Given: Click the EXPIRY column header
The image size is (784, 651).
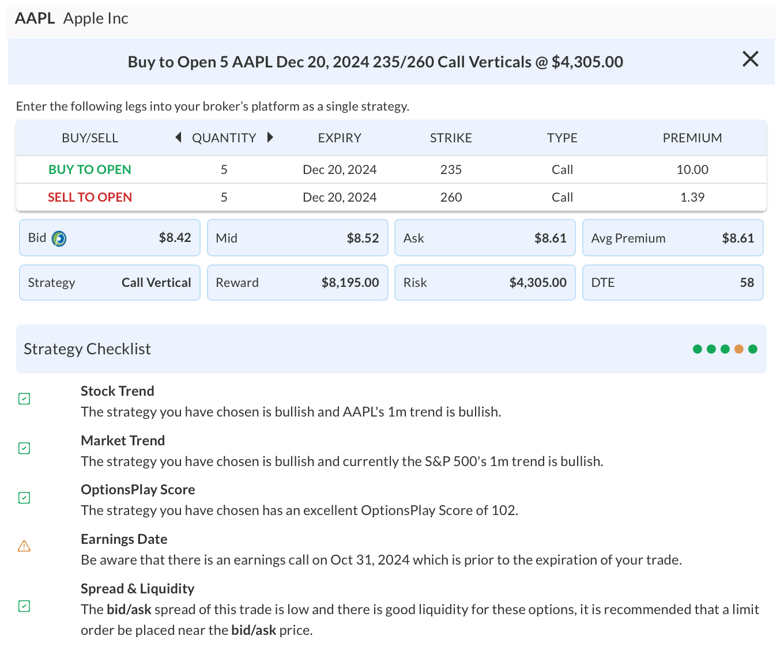Looking at the screenshot, I should [x=340, y=138].
